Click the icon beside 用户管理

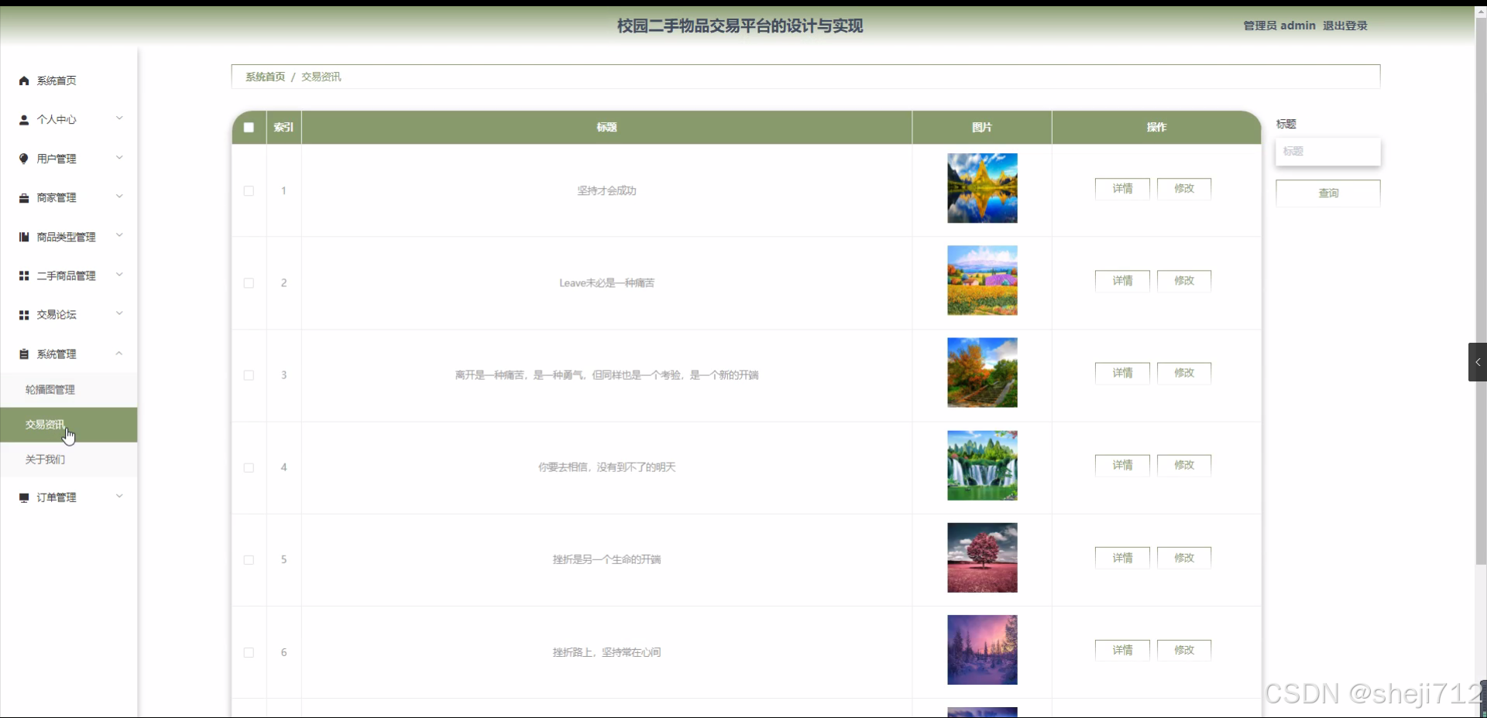pyautogui.click(x=24, y=159)
